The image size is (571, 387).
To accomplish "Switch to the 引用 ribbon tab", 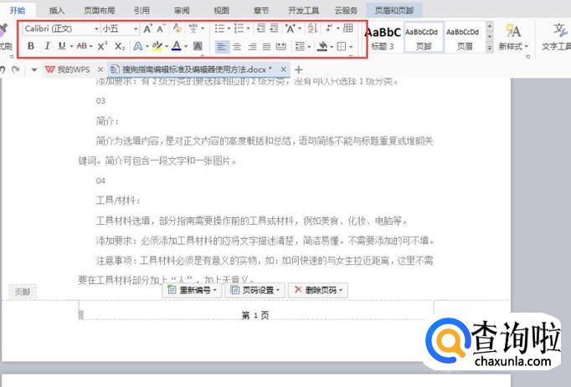I will pyautogui.click(x=141, y=11).
